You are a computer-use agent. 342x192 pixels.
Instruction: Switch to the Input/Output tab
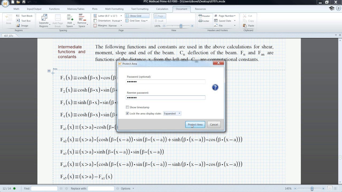pos(34,9)
